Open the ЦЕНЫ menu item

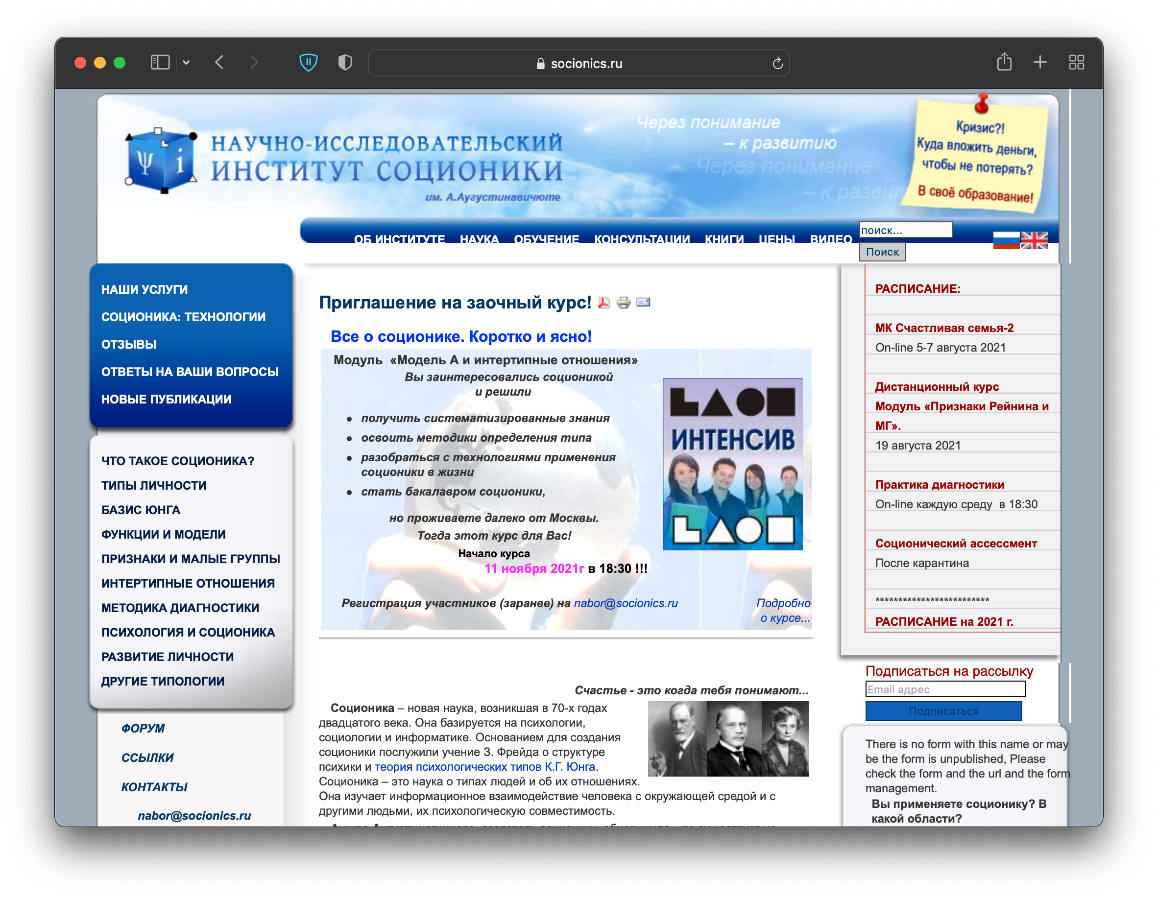click(776, 238)
